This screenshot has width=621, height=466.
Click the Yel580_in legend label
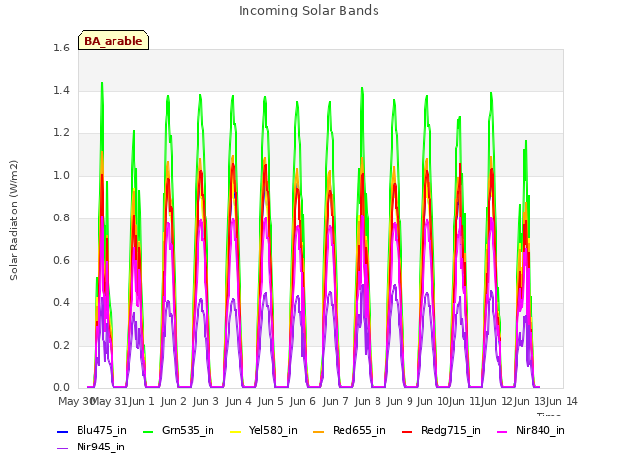(x=274, y=430)
